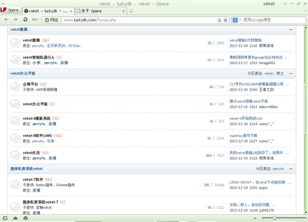
Task: Bookmark page with the star icon
Action: pyautogui.click(x=225, y=20)
